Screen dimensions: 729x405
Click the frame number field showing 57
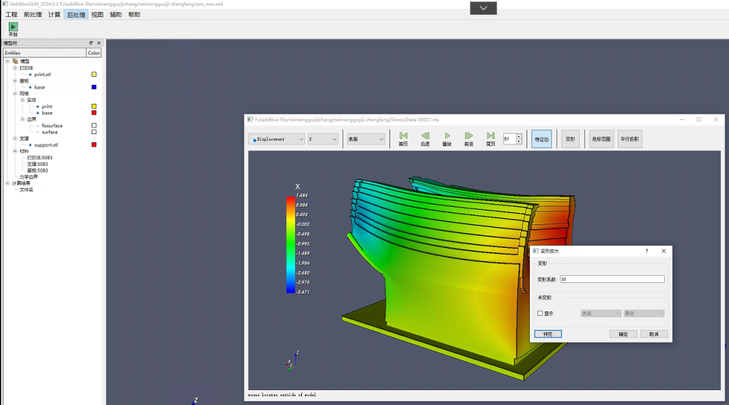tap(510, 139)
